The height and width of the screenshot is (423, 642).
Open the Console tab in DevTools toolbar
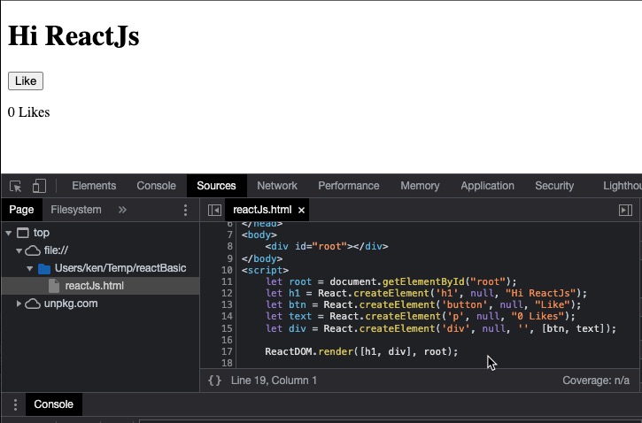pos(157,186)
